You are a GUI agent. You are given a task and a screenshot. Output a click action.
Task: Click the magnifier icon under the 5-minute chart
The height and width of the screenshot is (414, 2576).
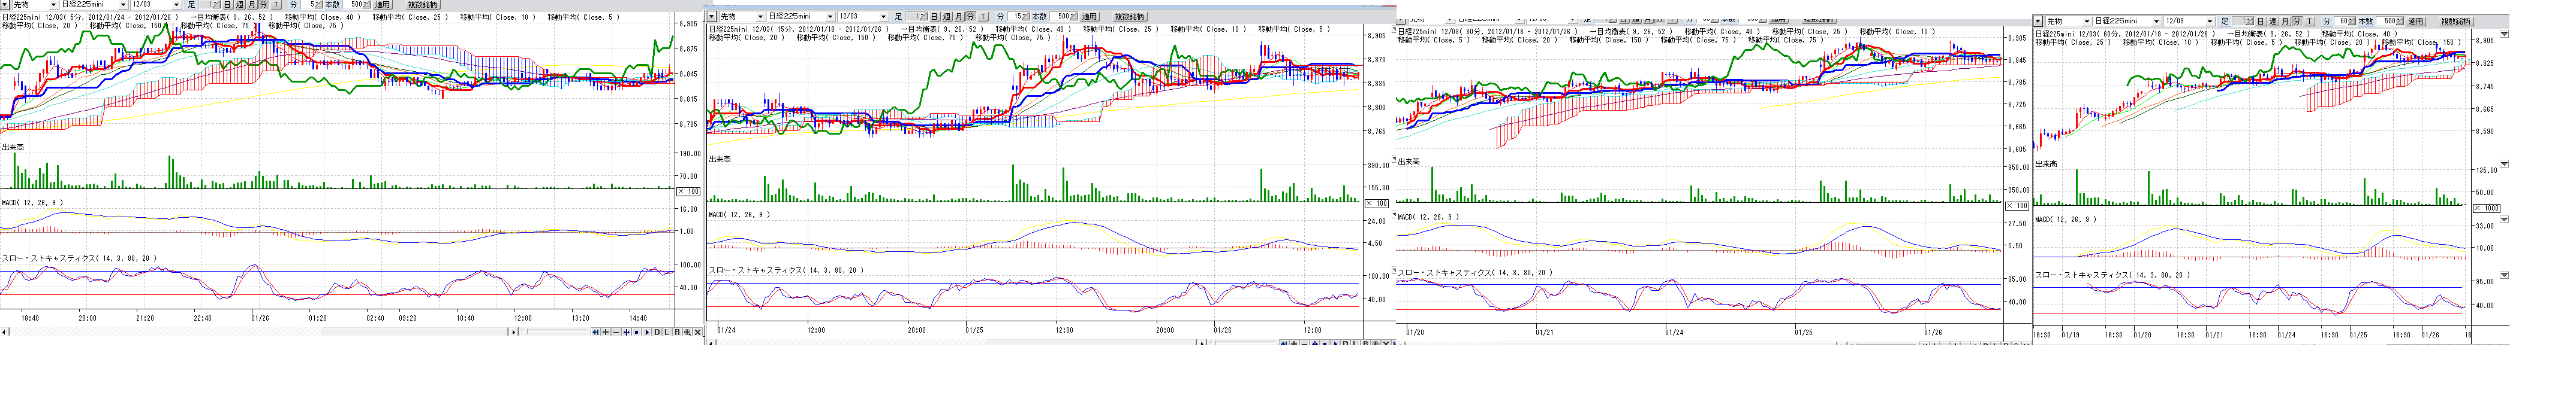pyautogui.click(x=687, y=332)
